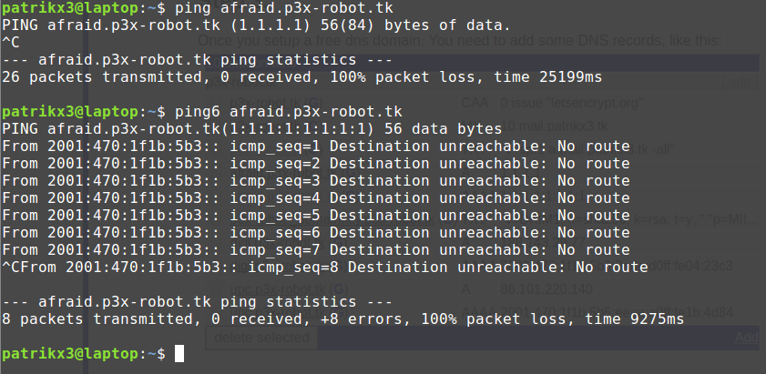Click the 86.101.220.140 address value
Viewport: 766px width, 374px height.
pos(546,289)
